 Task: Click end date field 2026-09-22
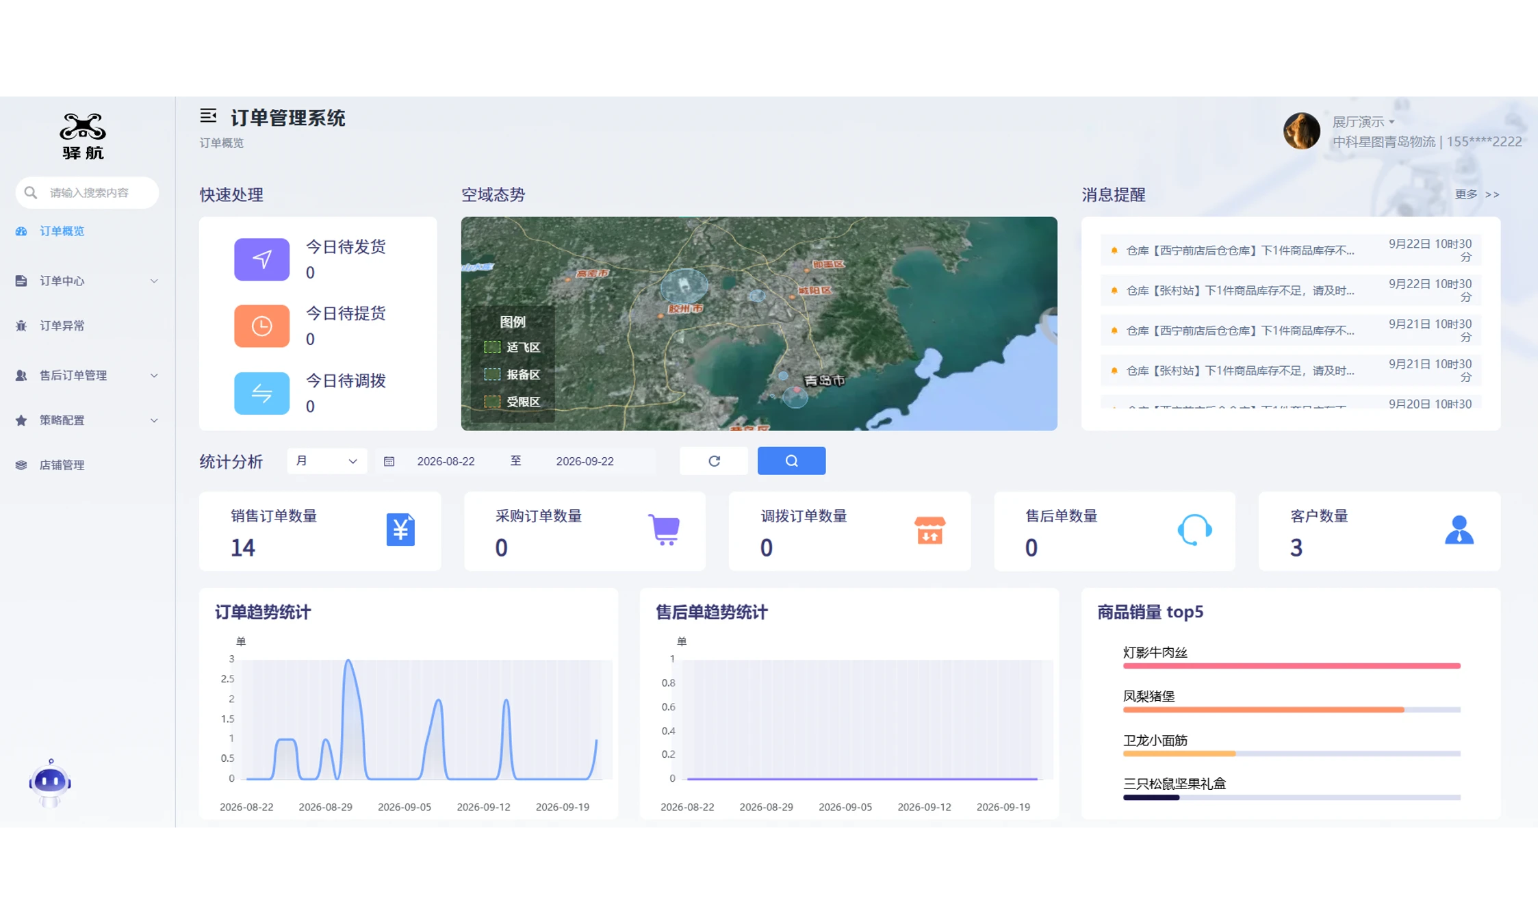(586, 462)
